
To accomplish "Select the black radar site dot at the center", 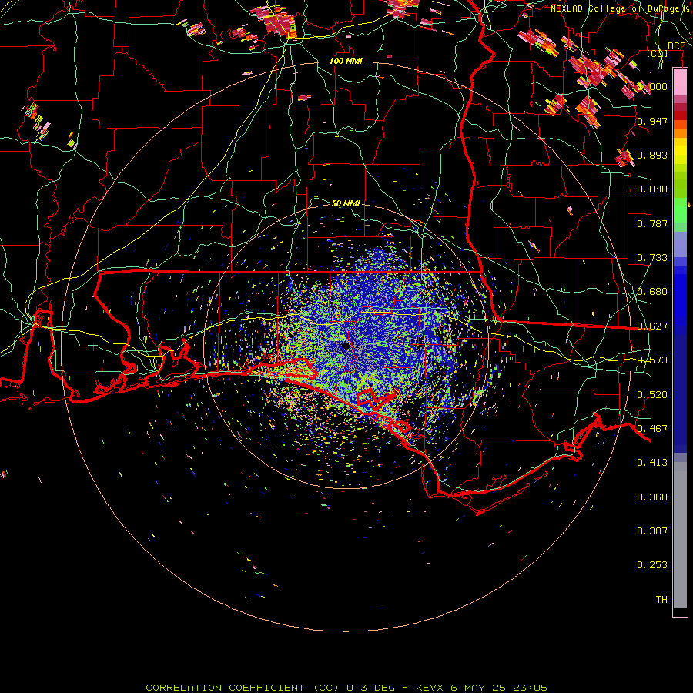I will point(346,346).
